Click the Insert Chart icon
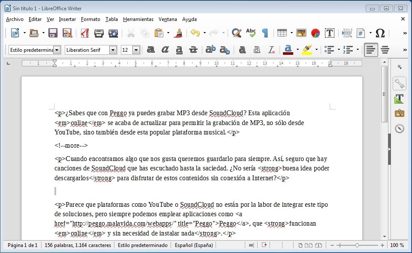The image size is (412, 253). (316, 33)
